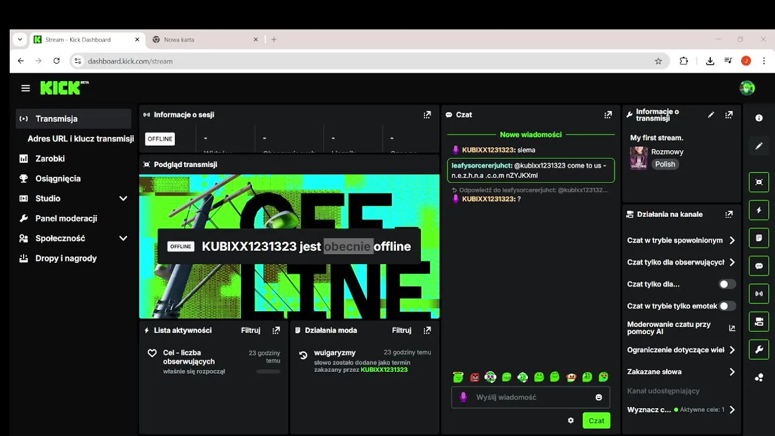This screenshot has width=775, height=436.
Task: Open Panel moderacji in the sidebar
Action: coord(73,219)
